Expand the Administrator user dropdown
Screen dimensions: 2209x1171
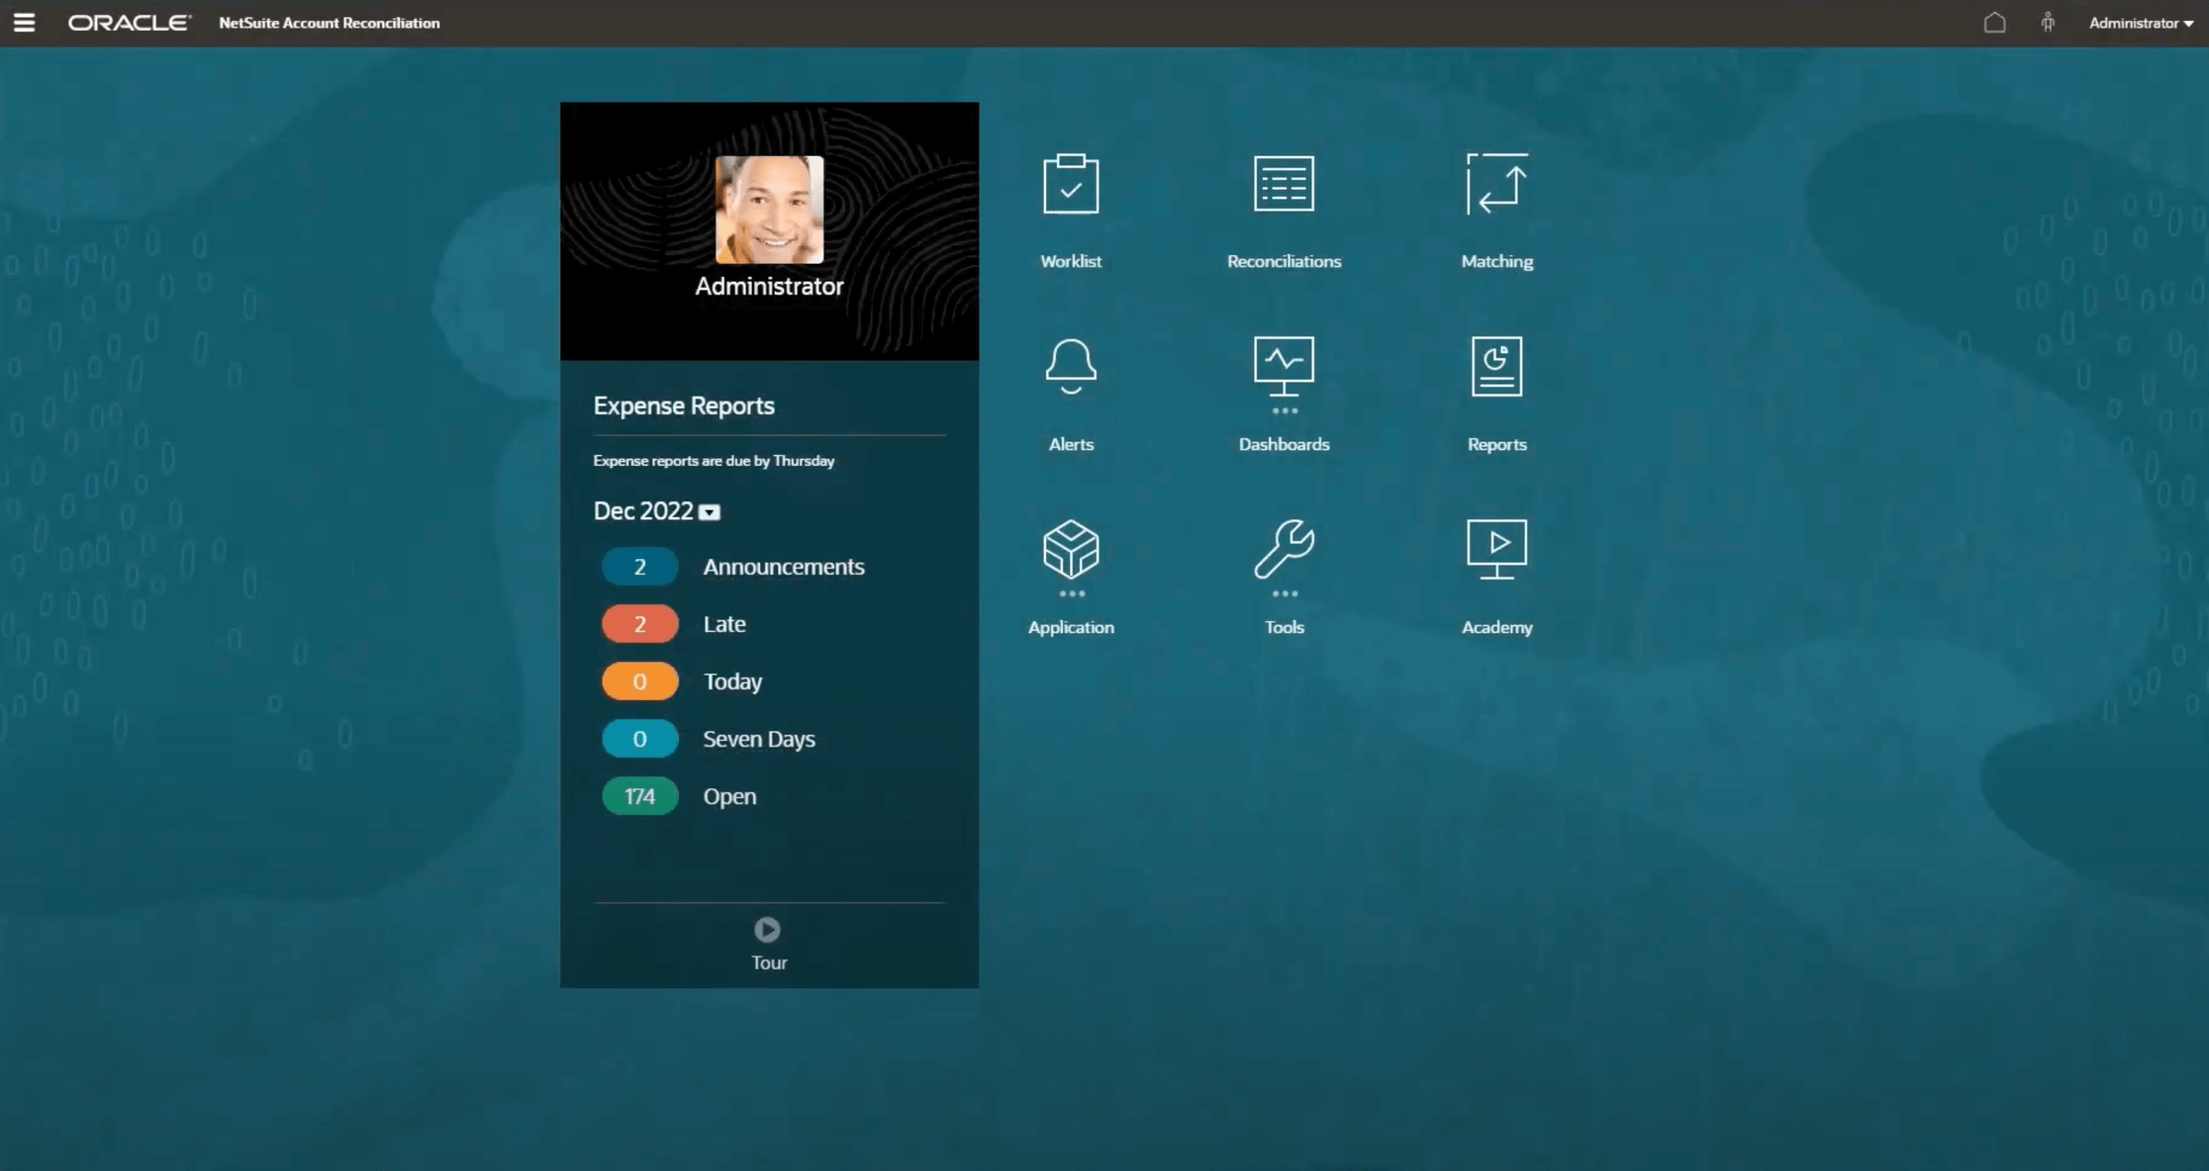pos(2141,23)
